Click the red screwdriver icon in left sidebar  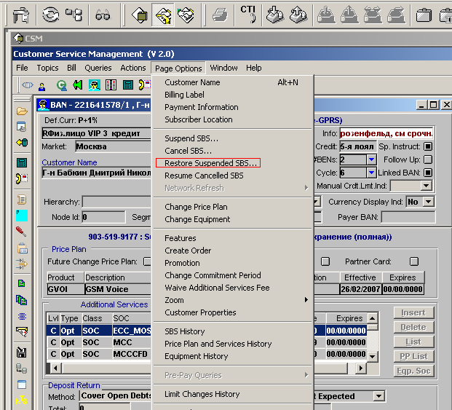click(22, 232)
